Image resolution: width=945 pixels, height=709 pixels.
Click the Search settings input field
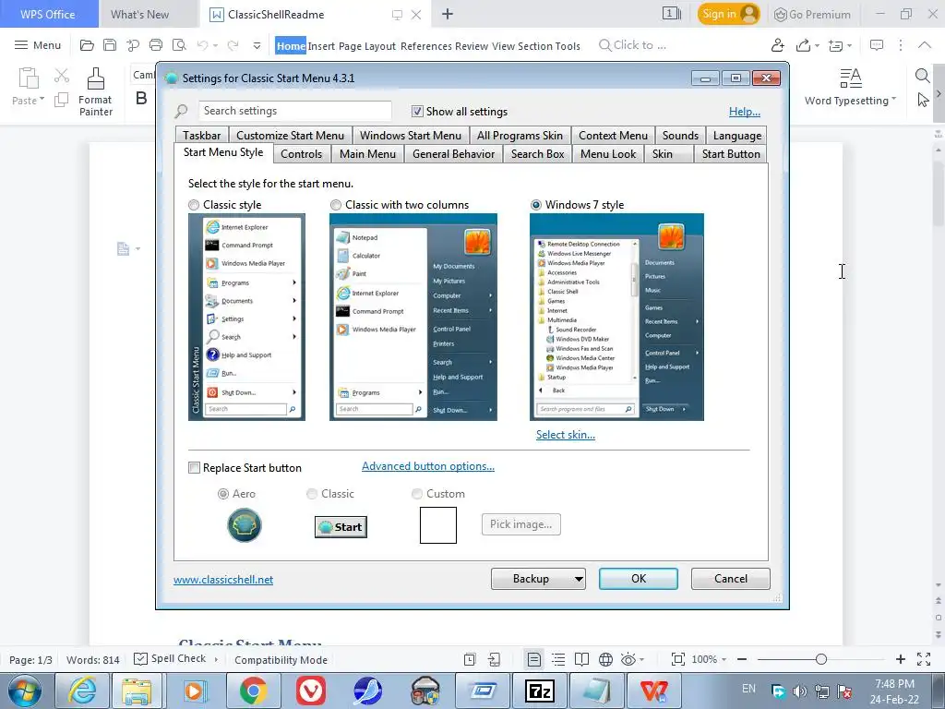pyautogui.click(x=294, y=111)
